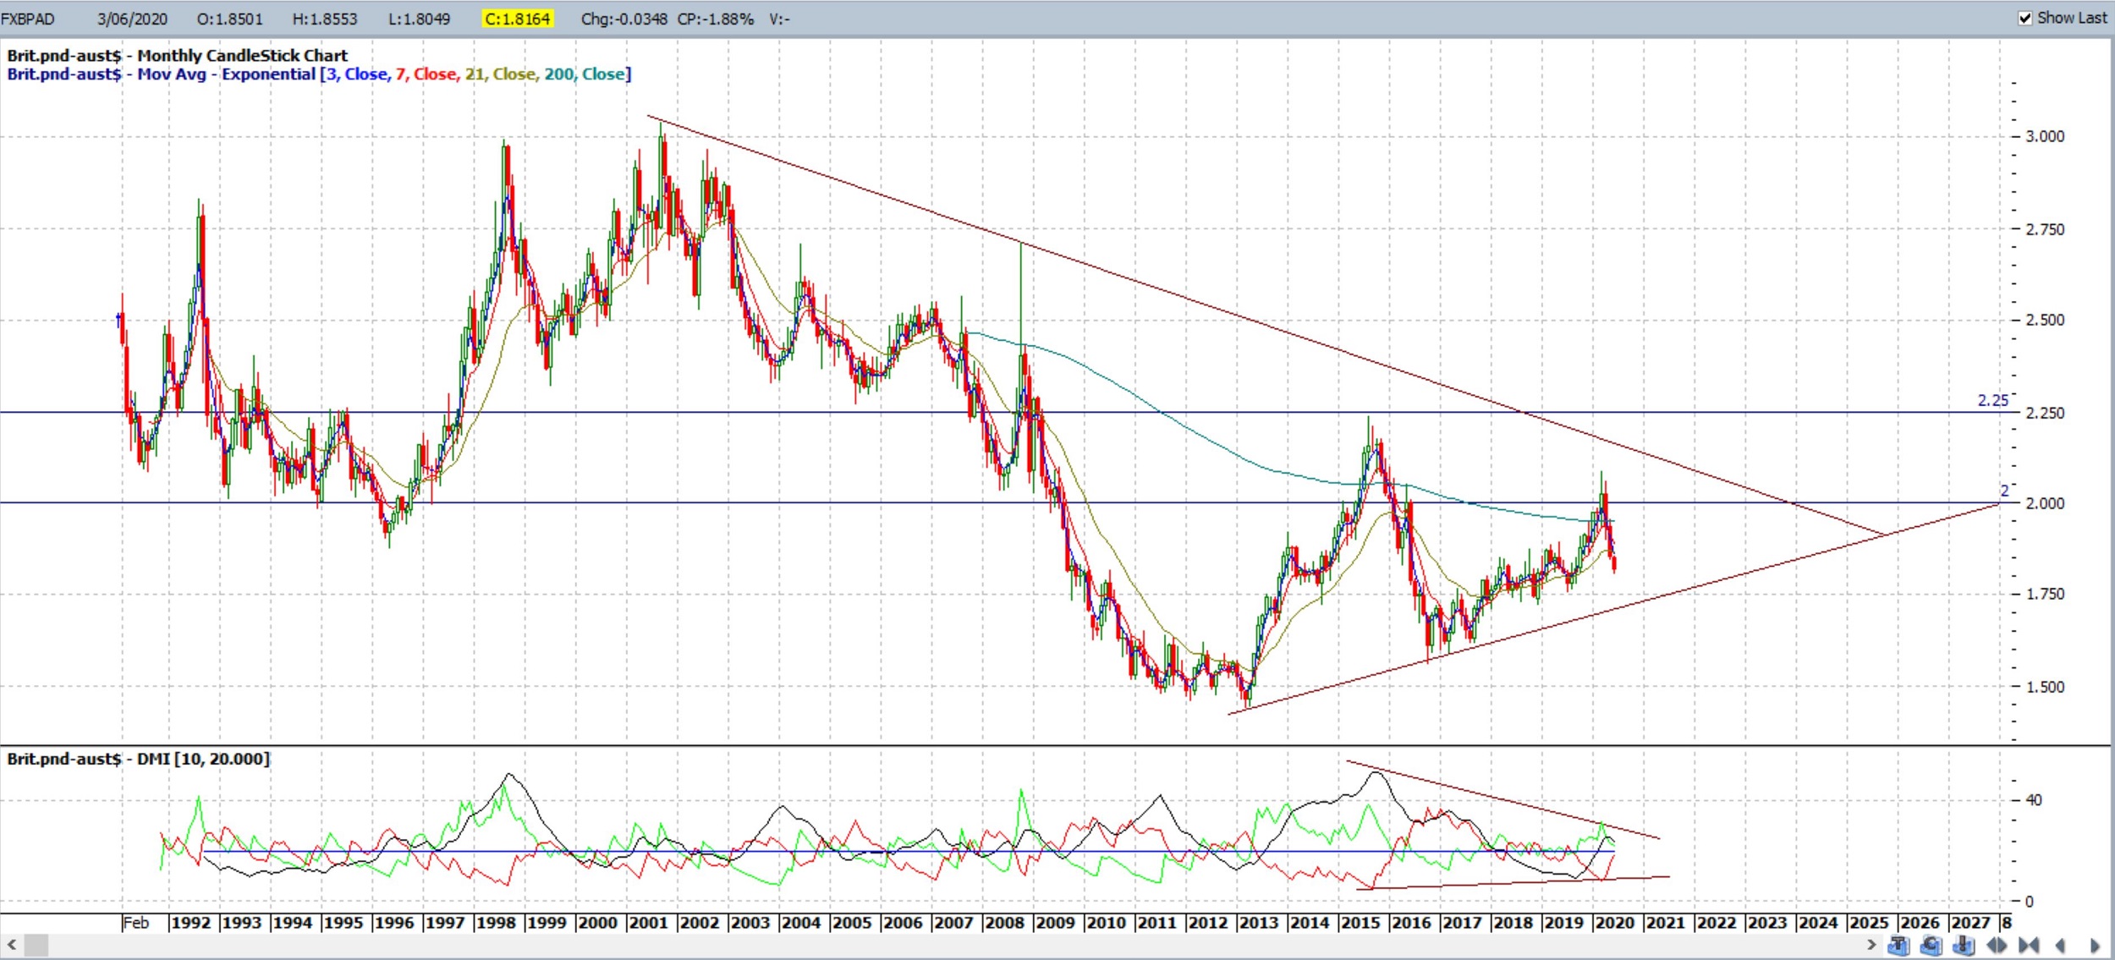The height and width of the screenshot is (960, 2115).
Task: Click the 1.500 price axis label
Action: tap(2045, 687)
